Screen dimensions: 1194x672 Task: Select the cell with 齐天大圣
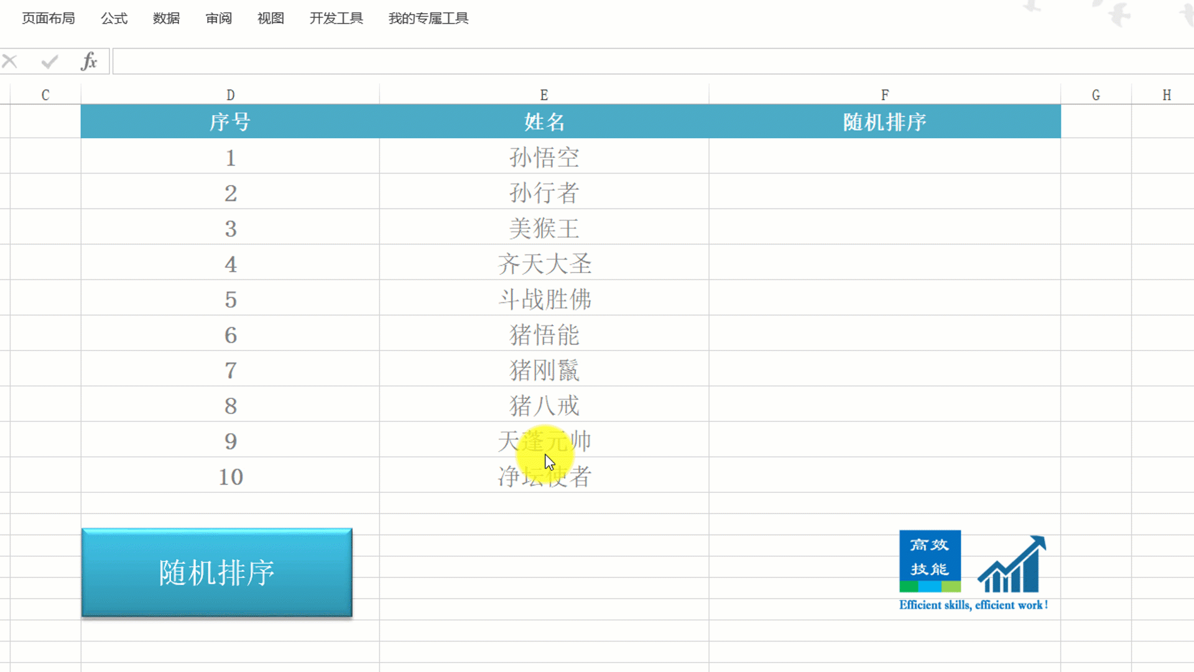(x=544, y=263)
